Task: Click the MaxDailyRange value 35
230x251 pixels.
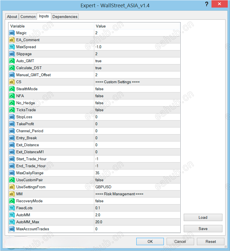Action: click(97, 173)
